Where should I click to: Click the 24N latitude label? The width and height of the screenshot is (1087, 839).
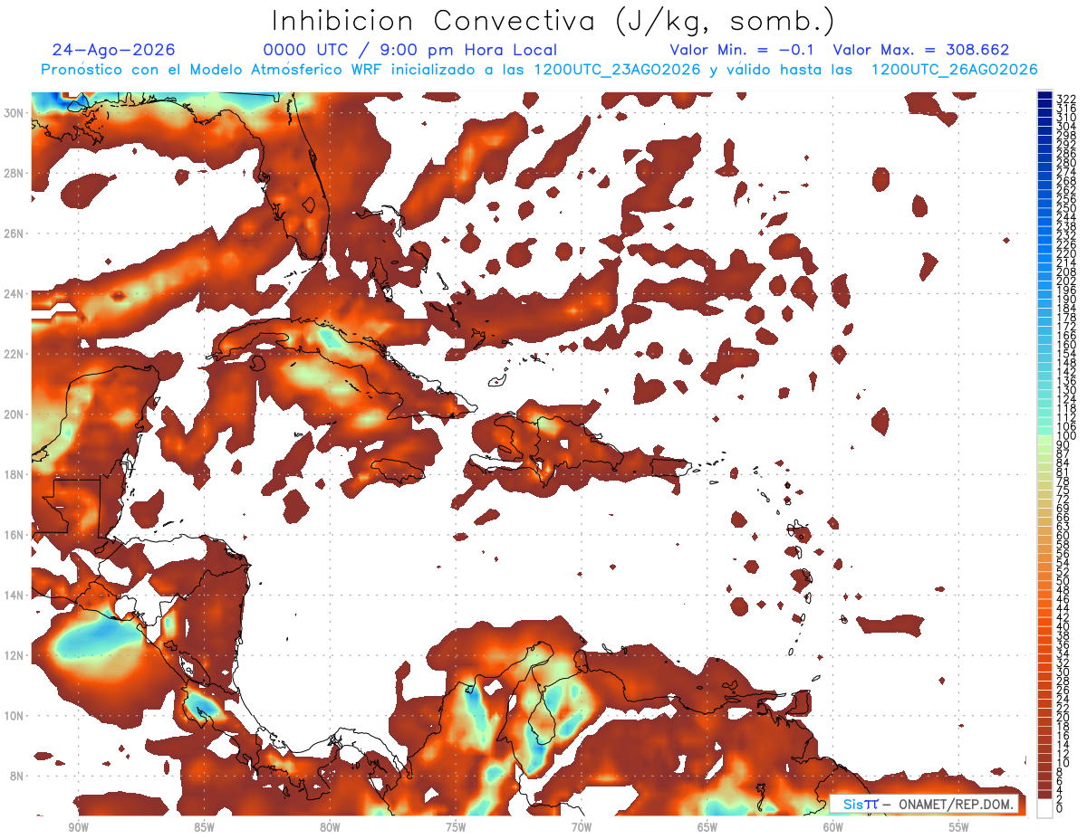14,293
